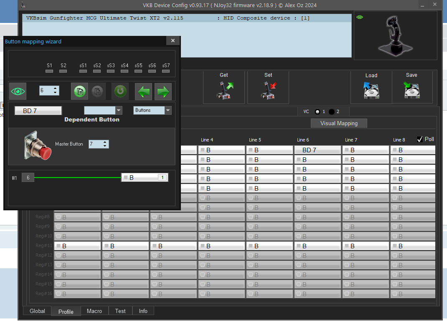Toggle the Poll checkbox
This screenshot has height=323, width=447.
tap(419, 139)
